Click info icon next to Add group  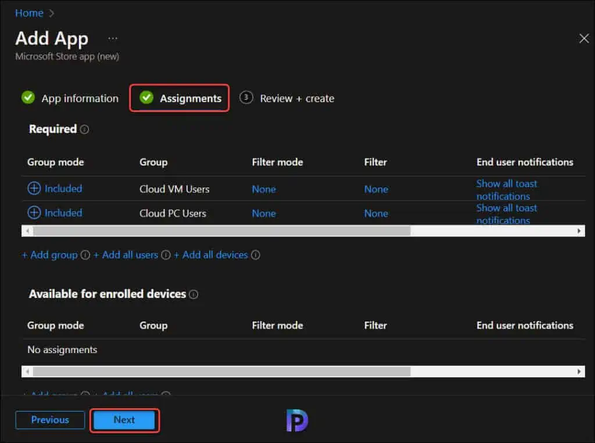(x=85, y=255)
